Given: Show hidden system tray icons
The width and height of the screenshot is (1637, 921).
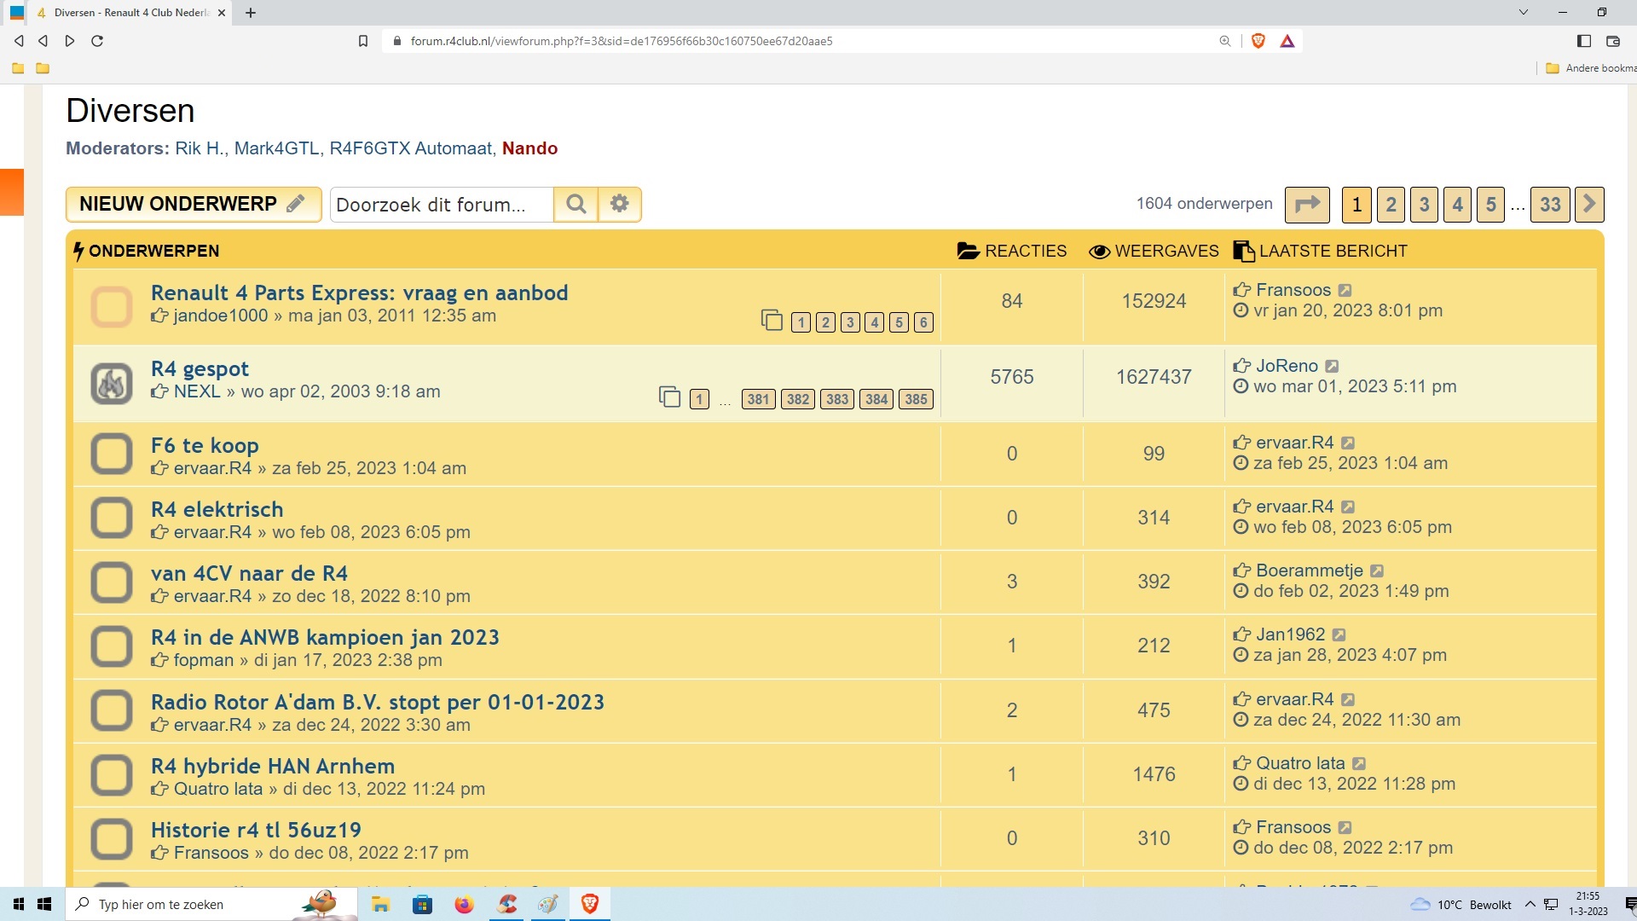Looking at the screenshot, I should pos(1530,905).
